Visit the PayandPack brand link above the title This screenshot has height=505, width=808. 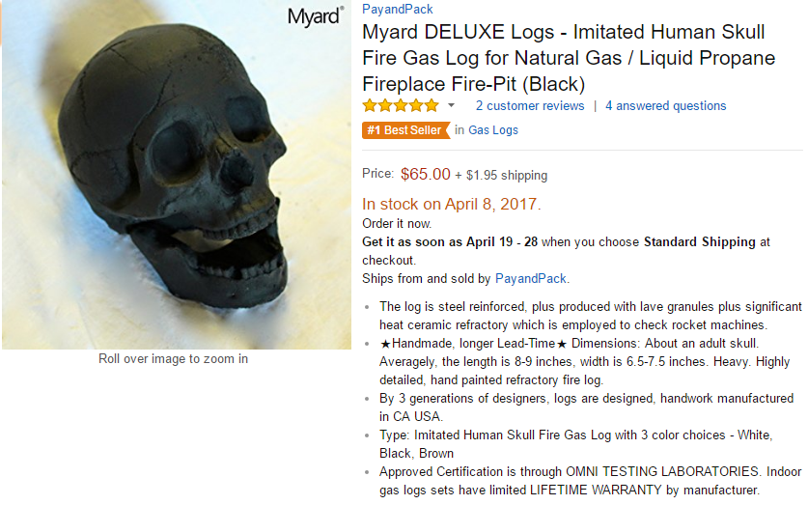[x=397, y=10]
